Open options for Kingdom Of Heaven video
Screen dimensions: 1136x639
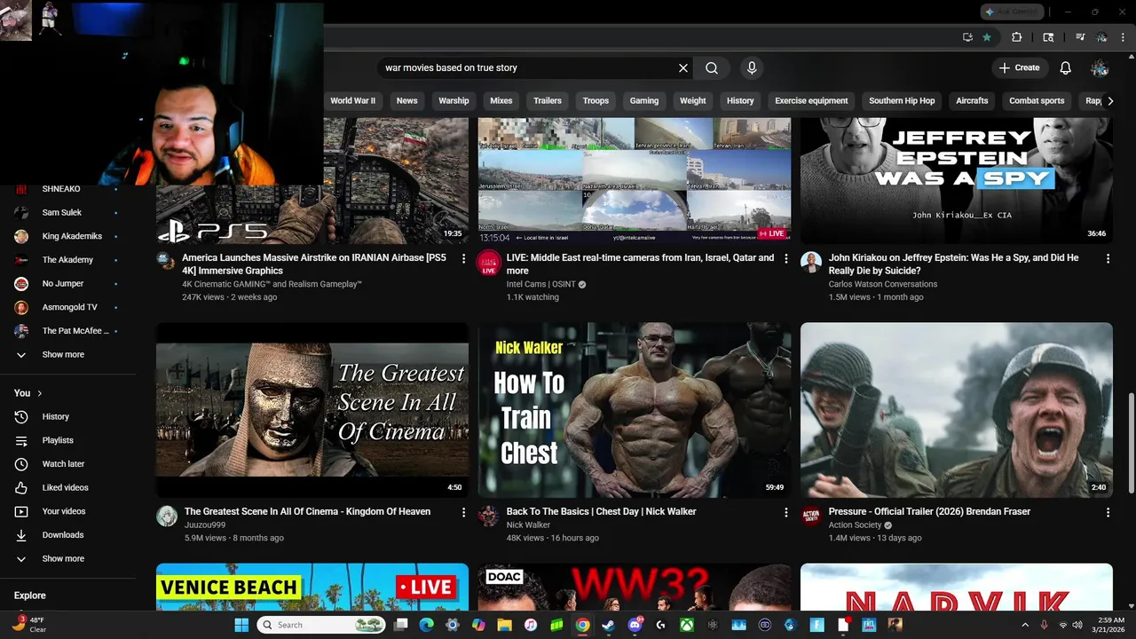point(463,512)
